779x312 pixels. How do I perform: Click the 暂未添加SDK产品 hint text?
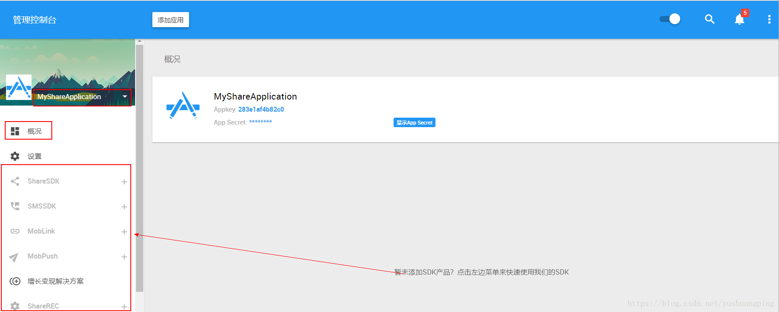click(x=482, y=272)
